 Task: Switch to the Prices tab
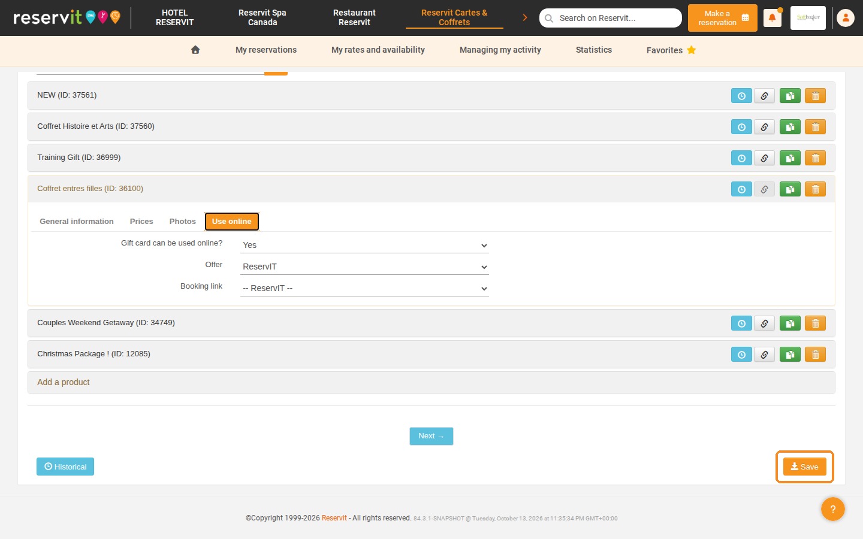coord(141,222)
